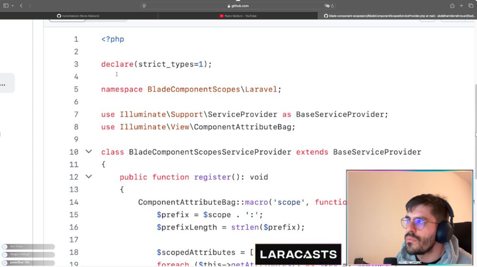Viewport: 477px width, 267px height.
Task: Go forward to the next page
Action: click(x=30, y=5)
